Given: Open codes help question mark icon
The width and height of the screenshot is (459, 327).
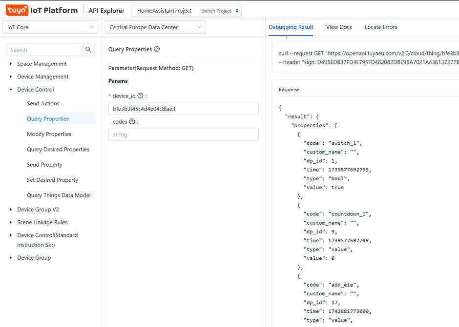Looking at the screenshot, I should (132, 121).
